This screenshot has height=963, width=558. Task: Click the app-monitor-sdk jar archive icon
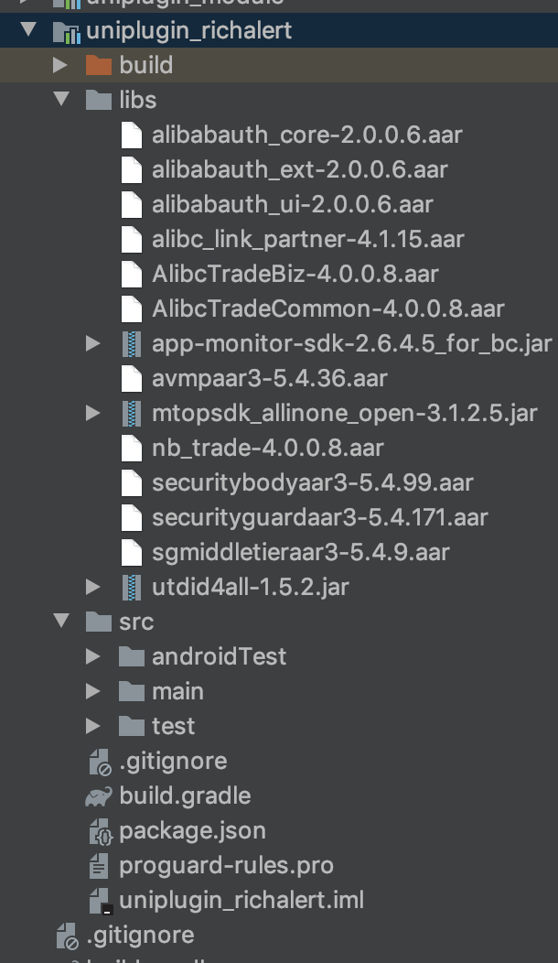[x=133, y=343]
